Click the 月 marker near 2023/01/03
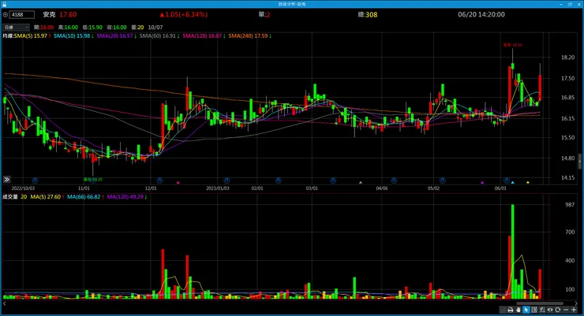This screenshot has height=316, width=584. [x=226, y=180]
